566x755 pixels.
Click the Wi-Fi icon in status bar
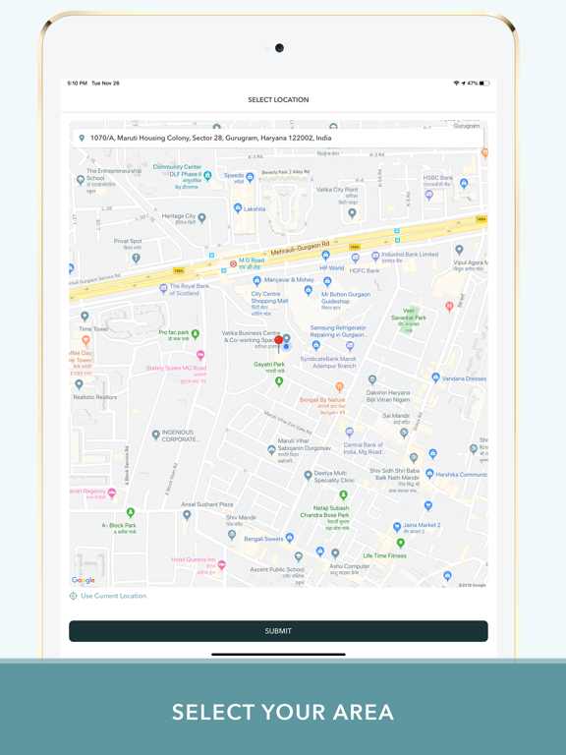point(456,84)
